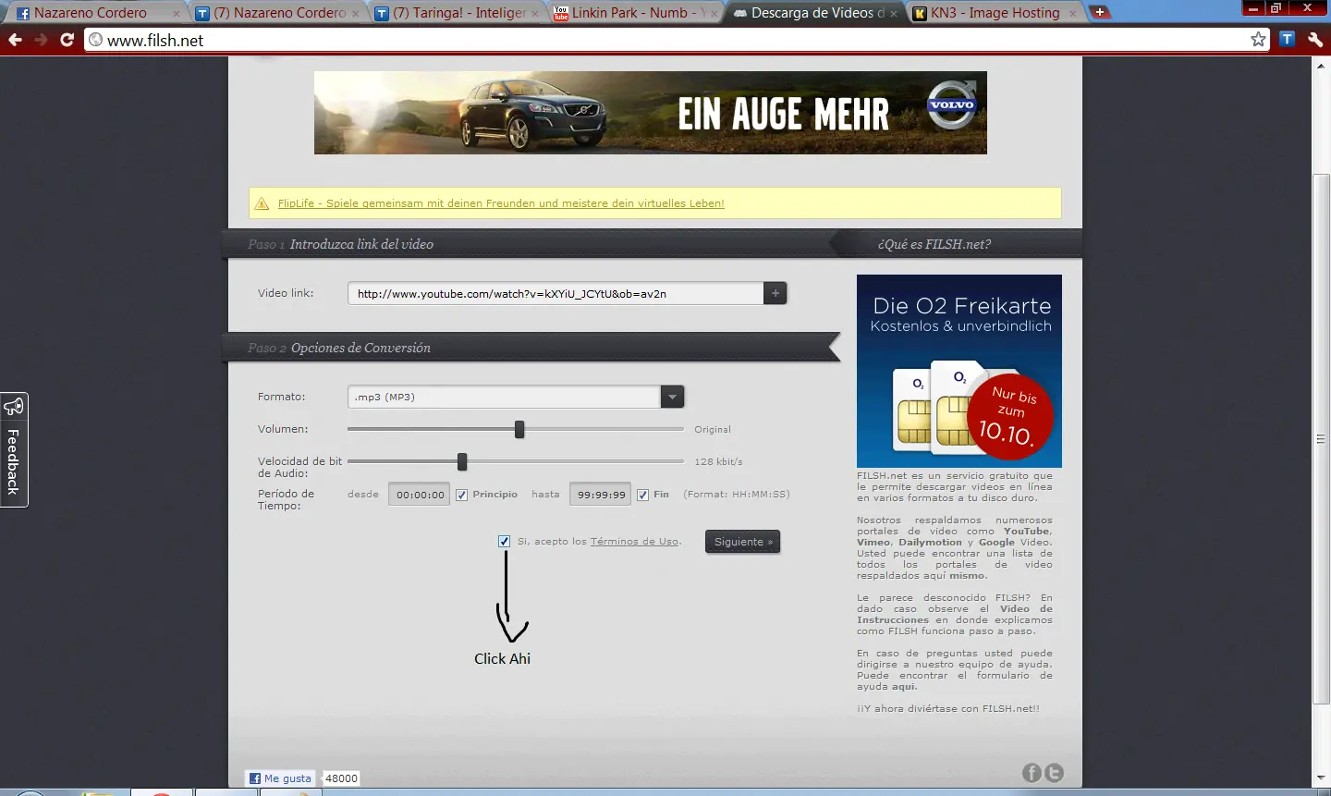Bookmark this page with the star icon
The width and height of the screenshot is (1331, 796).
[1258, 39]
